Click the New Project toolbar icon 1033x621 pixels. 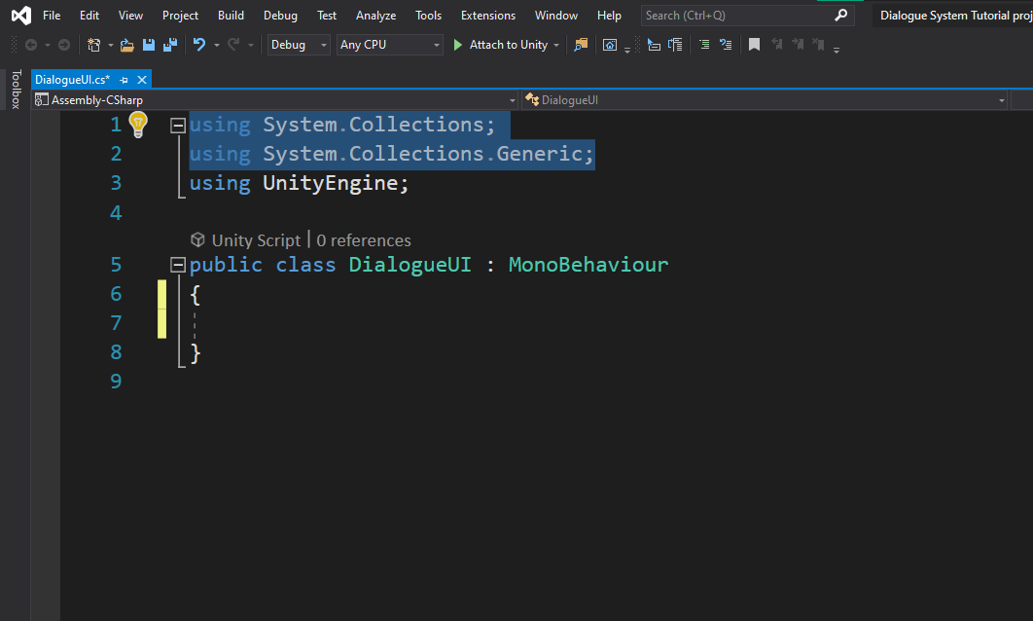pos(94,44)
